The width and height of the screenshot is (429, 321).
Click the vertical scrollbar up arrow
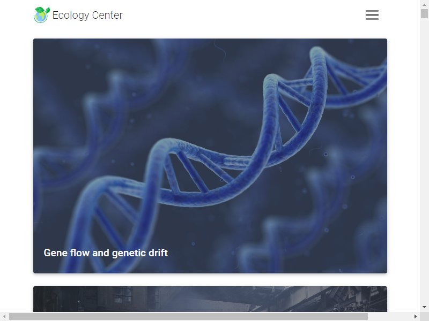click(424, 5)
